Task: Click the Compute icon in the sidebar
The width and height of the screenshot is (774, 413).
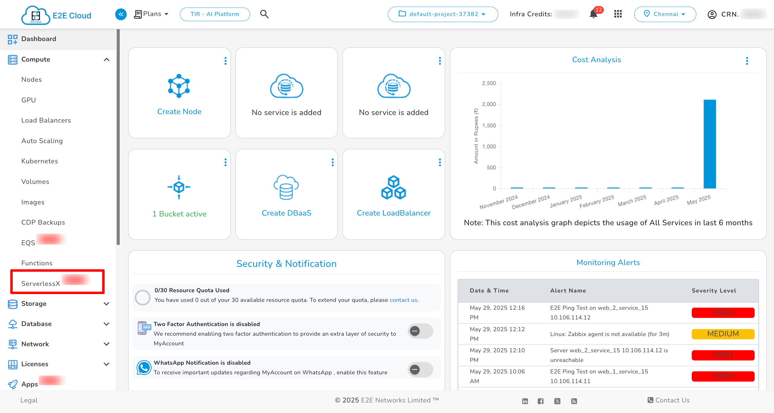Action: point(13,59)
